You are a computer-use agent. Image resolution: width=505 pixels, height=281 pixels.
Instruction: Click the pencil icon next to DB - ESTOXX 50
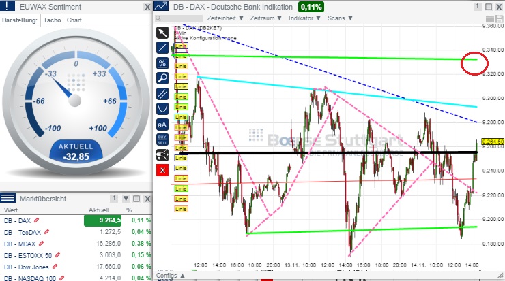click(57, 255)
